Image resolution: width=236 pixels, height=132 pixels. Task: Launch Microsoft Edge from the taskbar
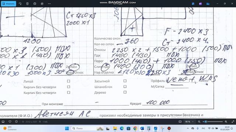[x=122, y=128]
